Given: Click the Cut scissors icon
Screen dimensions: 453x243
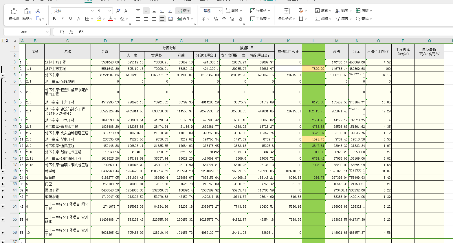Looking at the screenshot, I should click(x=38, y=11).
